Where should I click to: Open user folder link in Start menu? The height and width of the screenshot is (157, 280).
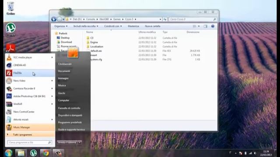coord(65,64)
